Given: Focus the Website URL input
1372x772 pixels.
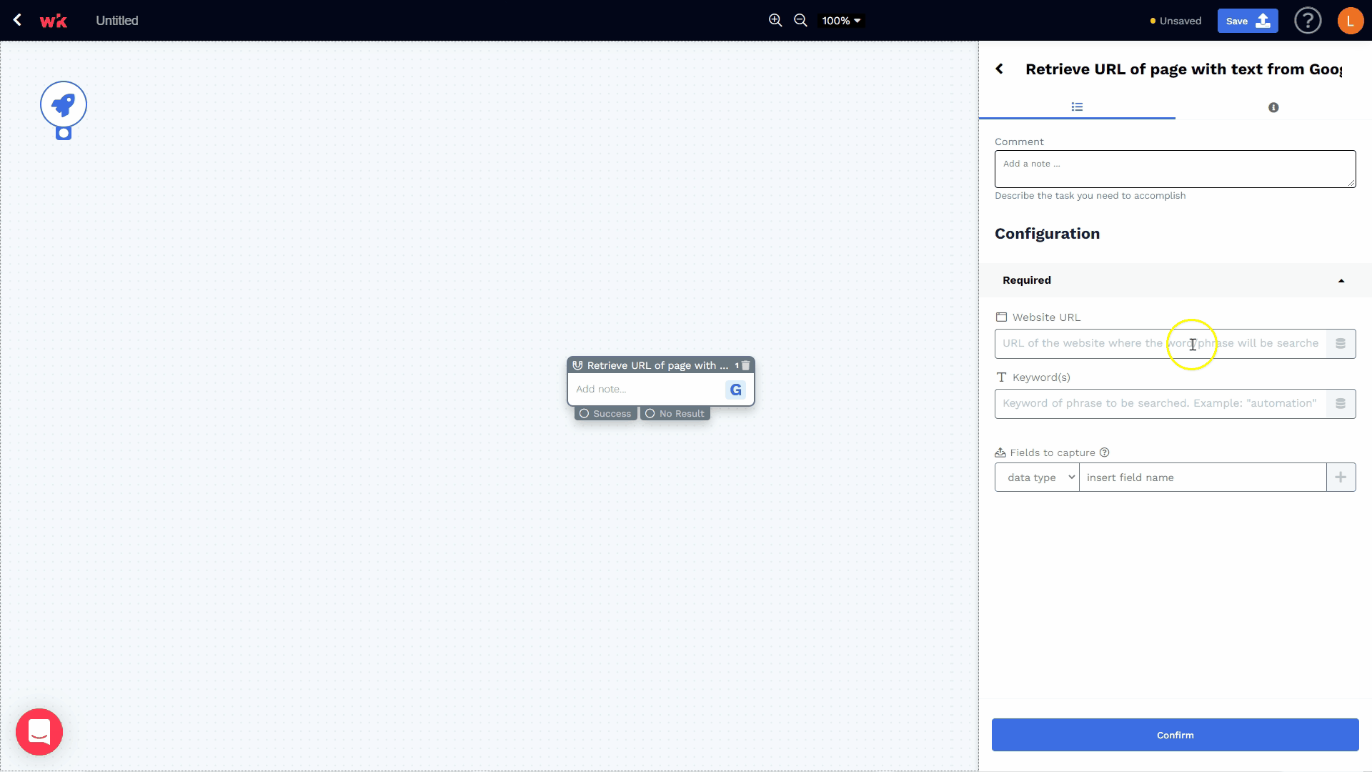Looking at the screenshot, I should (1160, 344).
